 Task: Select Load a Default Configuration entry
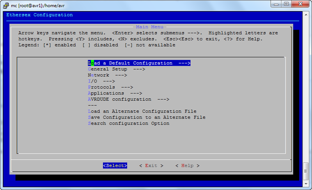click(x=139, y=63)
